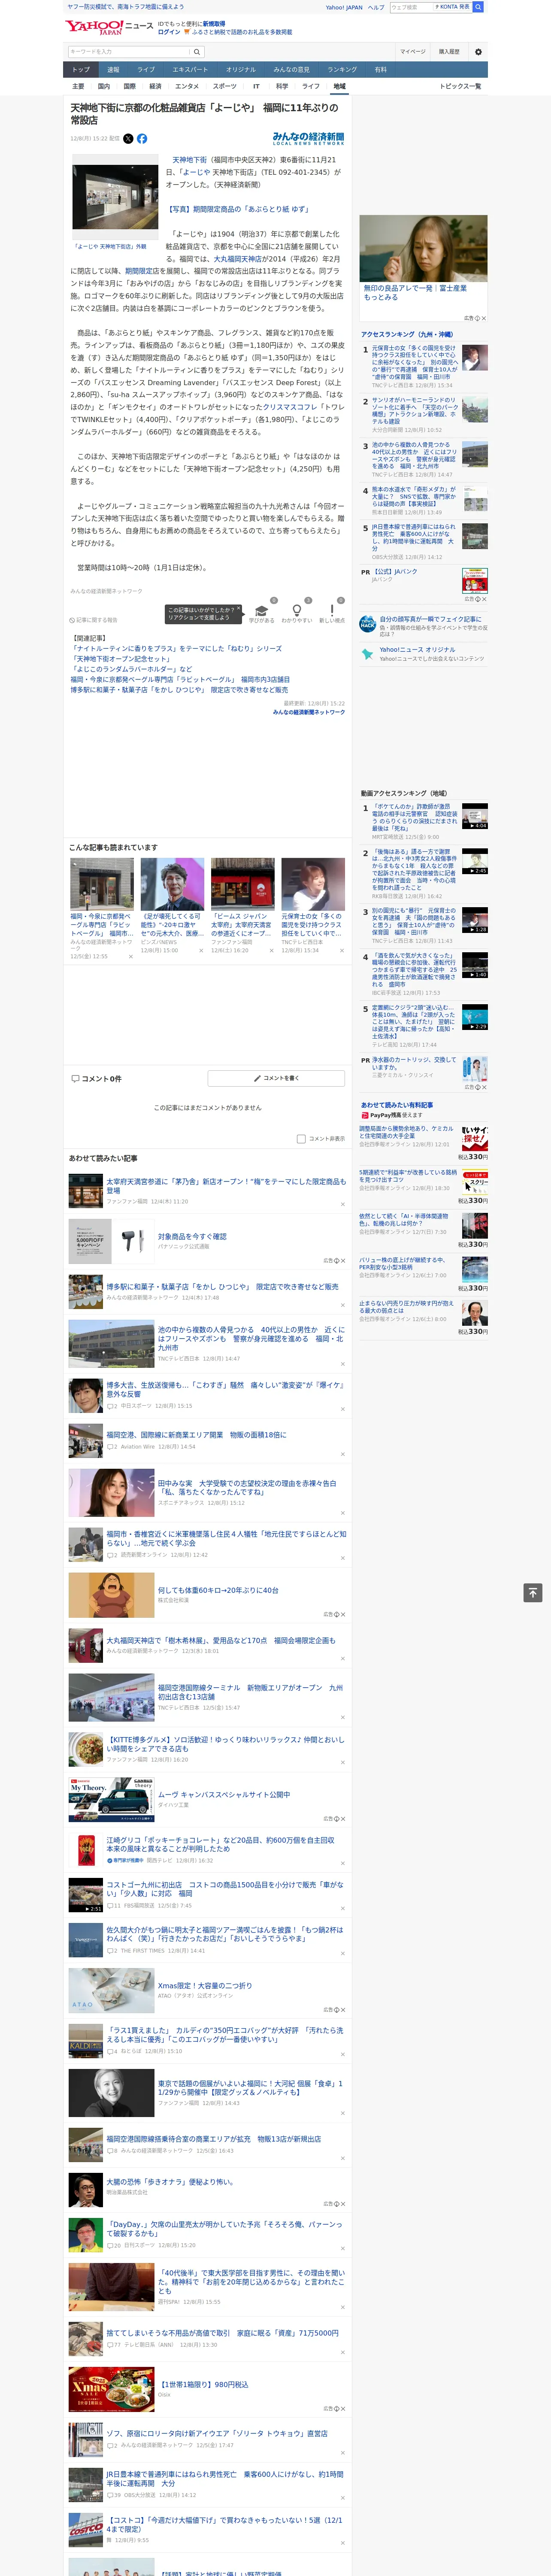
Task: Select エンタメ category
Action: click(x=187, y=86)
